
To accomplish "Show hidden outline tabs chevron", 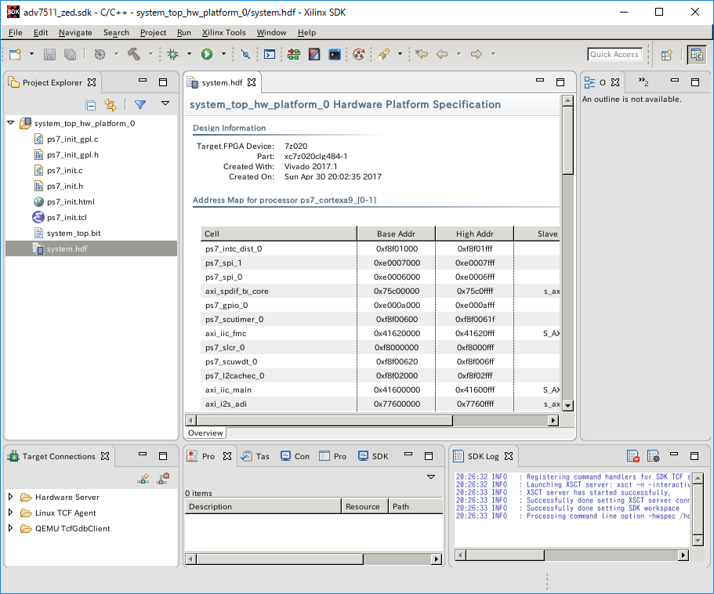I will click(643, 82).
